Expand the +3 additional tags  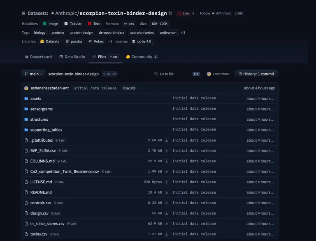pyautogui.click(x=183, y=33)
